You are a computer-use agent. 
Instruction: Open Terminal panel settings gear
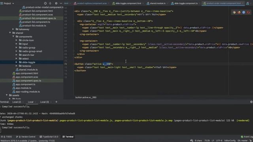click(x=251, y=102)
